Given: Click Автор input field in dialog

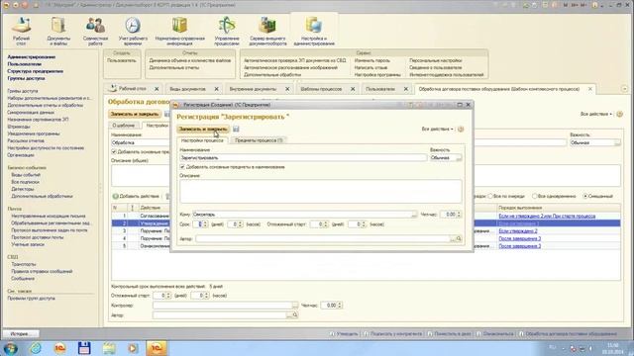Looking at the screenshot, I should tap(323, 239).
